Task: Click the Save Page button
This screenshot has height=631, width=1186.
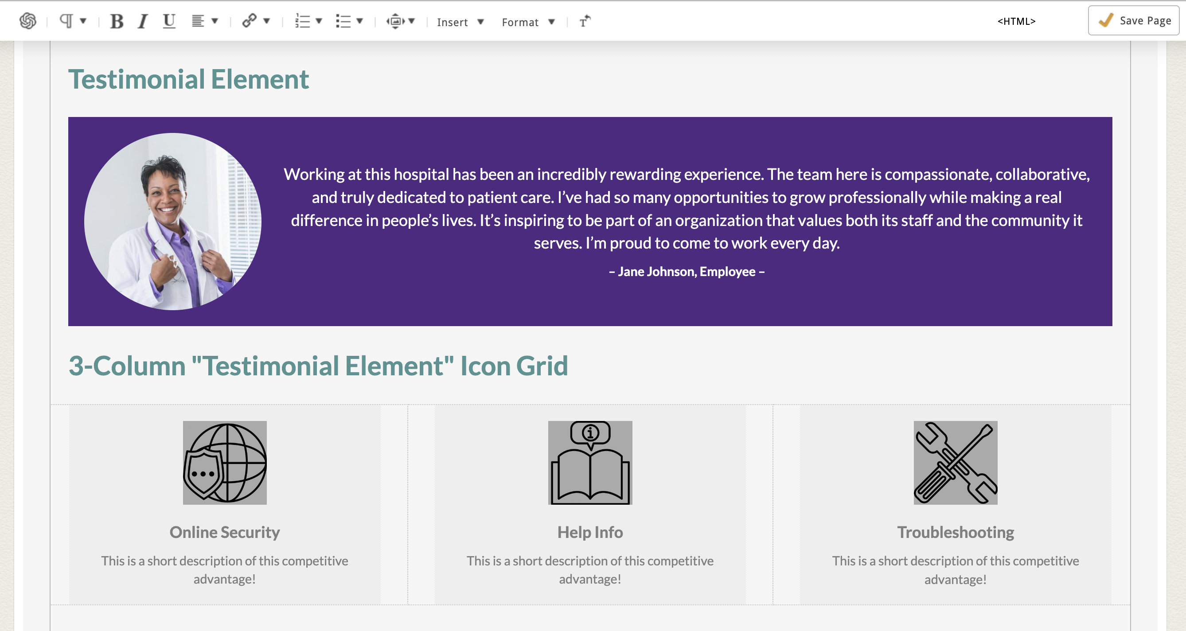Action: click(x=1134, y=21)
